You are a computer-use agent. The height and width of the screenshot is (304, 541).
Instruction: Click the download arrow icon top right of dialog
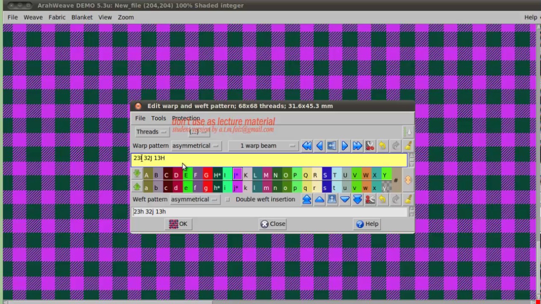[x=408, y=132]
